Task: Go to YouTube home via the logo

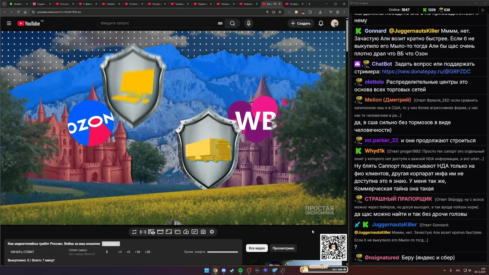Action: [x=29, y=23]
